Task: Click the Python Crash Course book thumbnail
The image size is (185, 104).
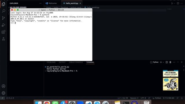Action: click(x=171, y=80)
